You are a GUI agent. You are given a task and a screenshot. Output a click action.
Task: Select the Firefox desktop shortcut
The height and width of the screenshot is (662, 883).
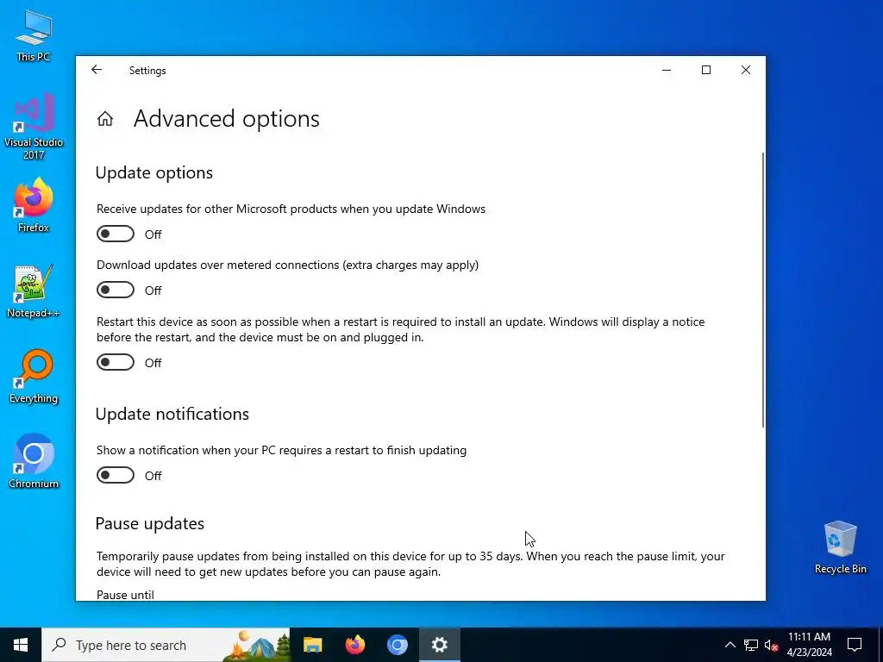[x=34, y=205]
